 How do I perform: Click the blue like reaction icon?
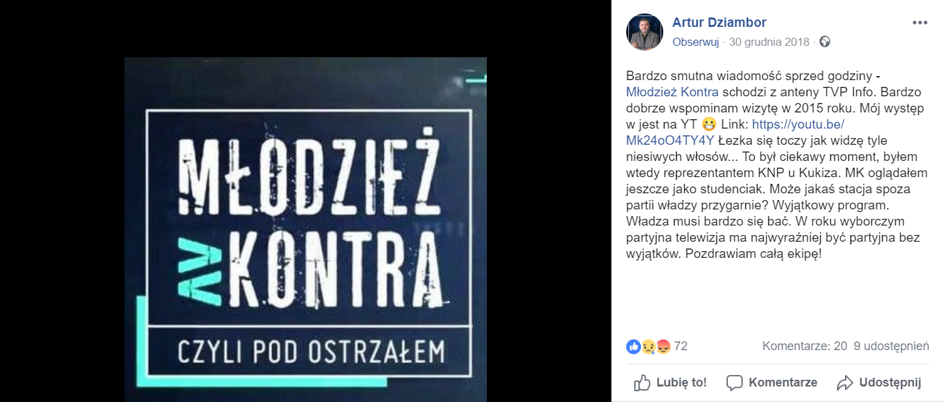pos(633,346)
